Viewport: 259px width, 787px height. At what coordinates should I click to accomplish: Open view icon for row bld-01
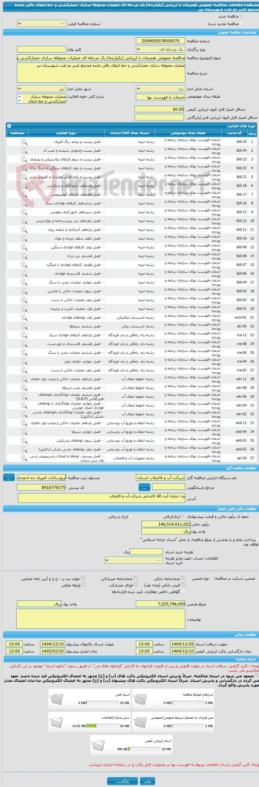pyautogui.click(x=23, y=309)
